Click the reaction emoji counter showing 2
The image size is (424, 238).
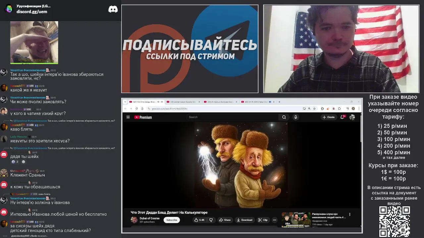[x=15, y=162]
